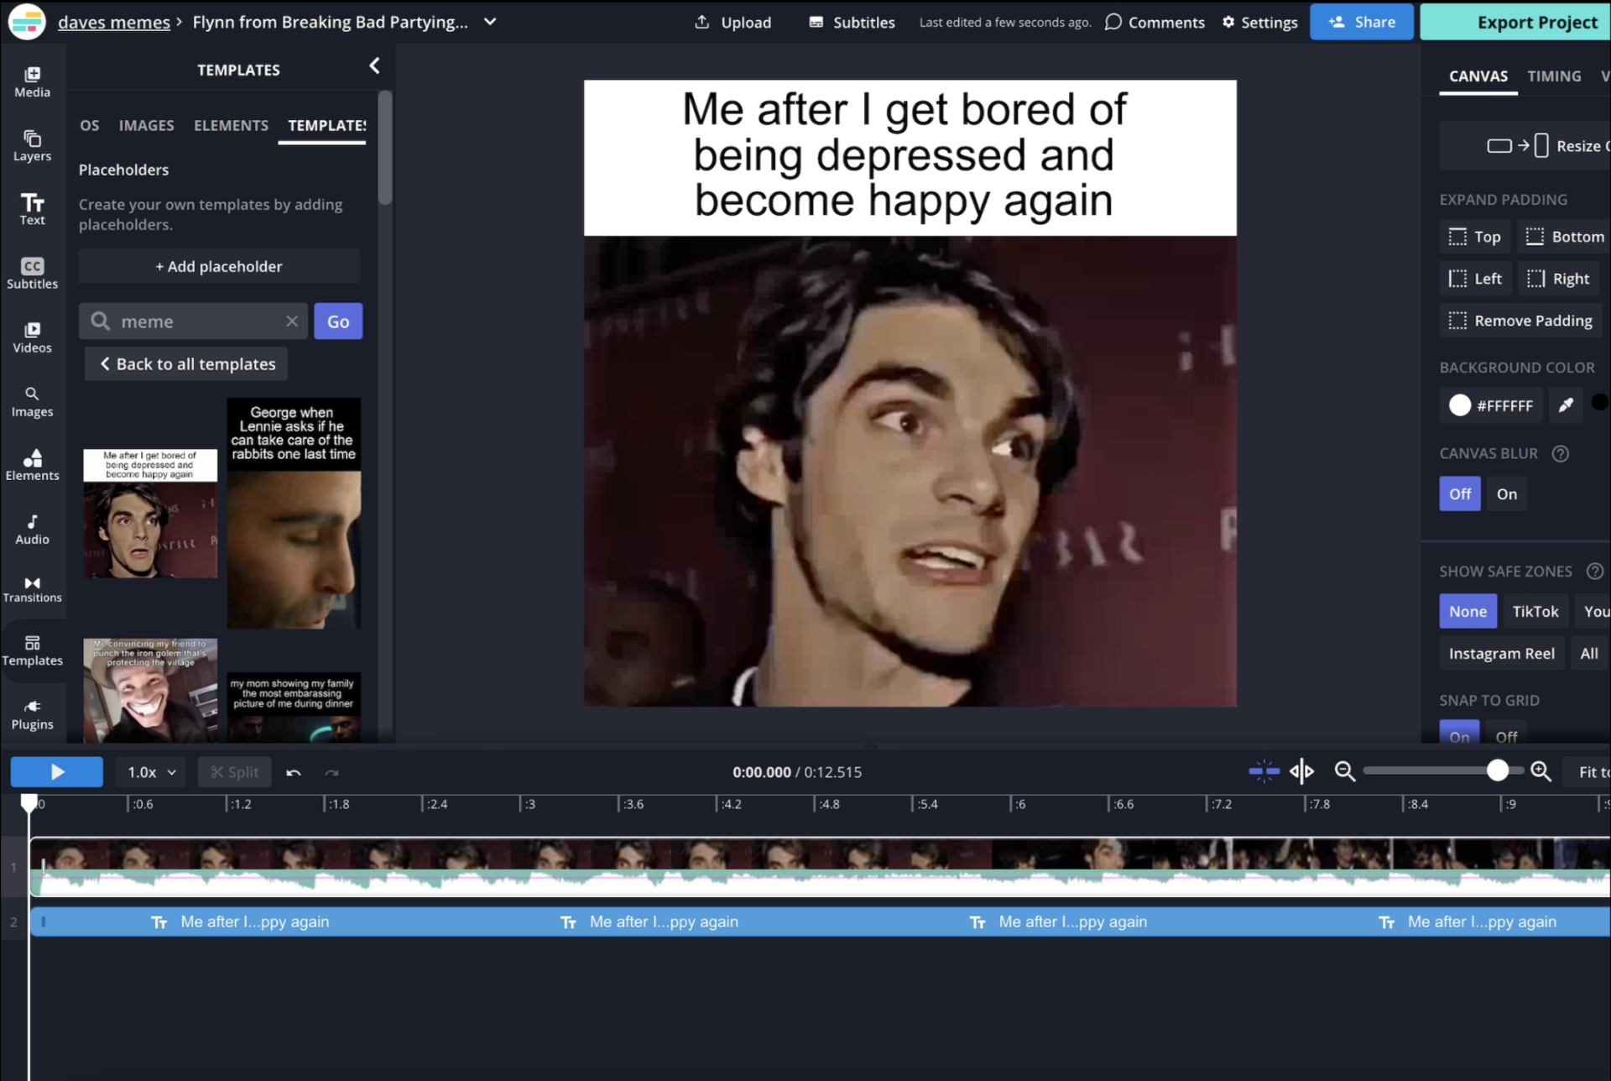Turn canvas blur On
Viewport: 1611px width, 1081px height.
[x=1506, y=493]
